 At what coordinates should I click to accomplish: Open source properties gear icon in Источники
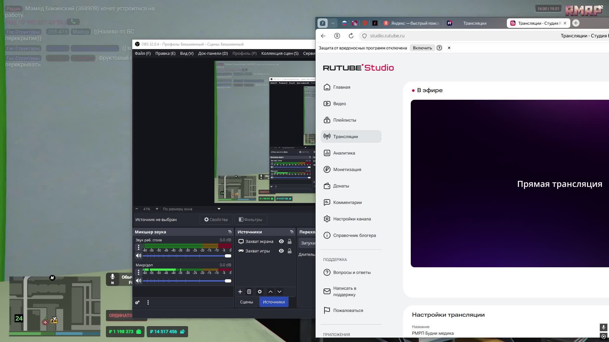point(260,292)
